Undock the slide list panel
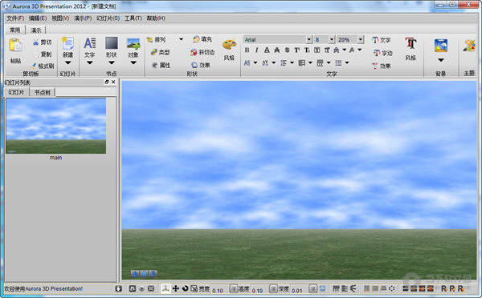The image size is (482, 298). click(x=107, y=82)
